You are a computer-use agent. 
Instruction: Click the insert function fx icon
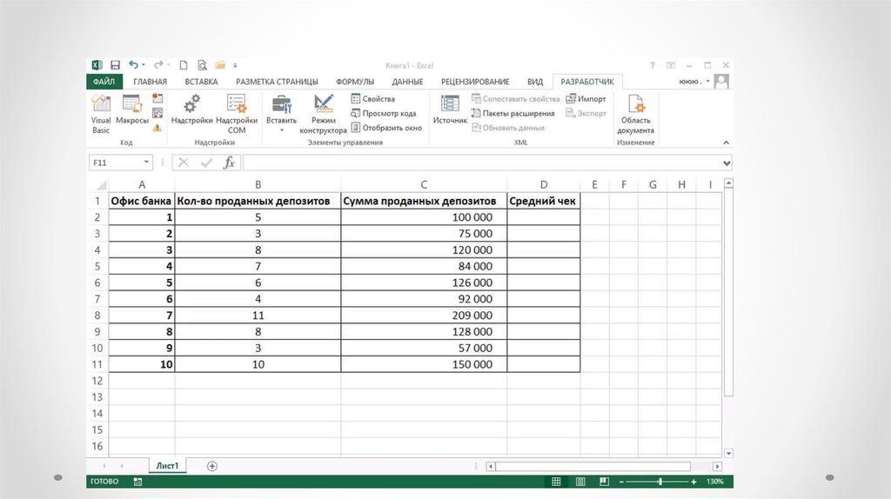coord(229,163)
